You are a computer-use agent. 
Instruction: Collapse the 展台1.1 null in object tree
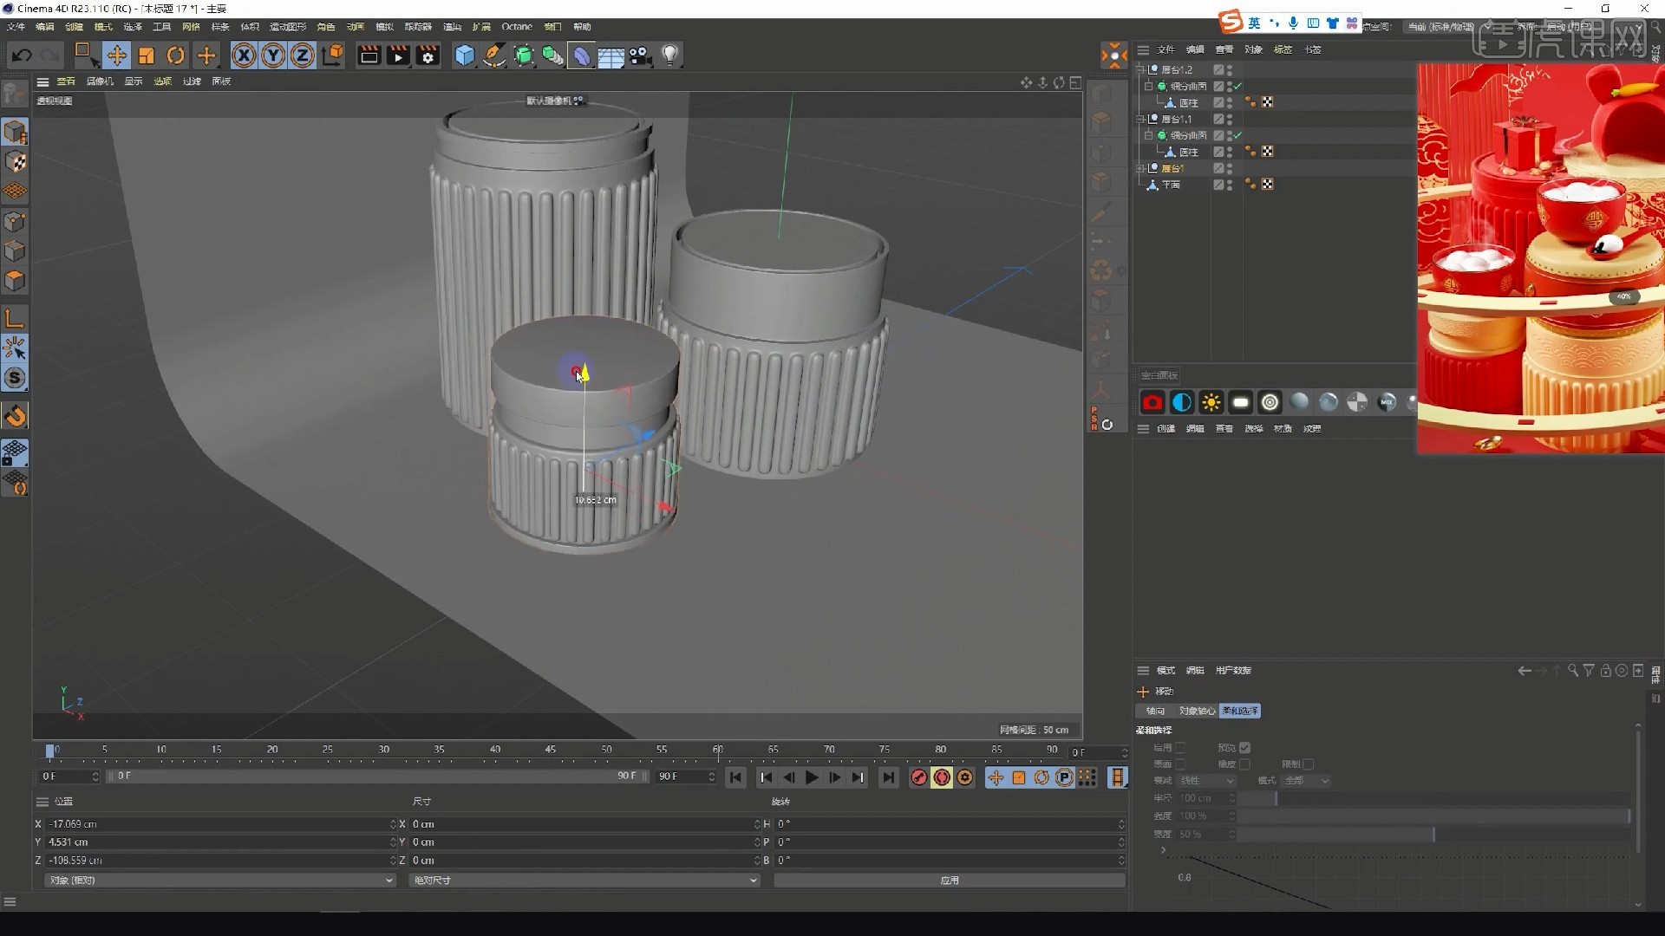coord(1141,119)
